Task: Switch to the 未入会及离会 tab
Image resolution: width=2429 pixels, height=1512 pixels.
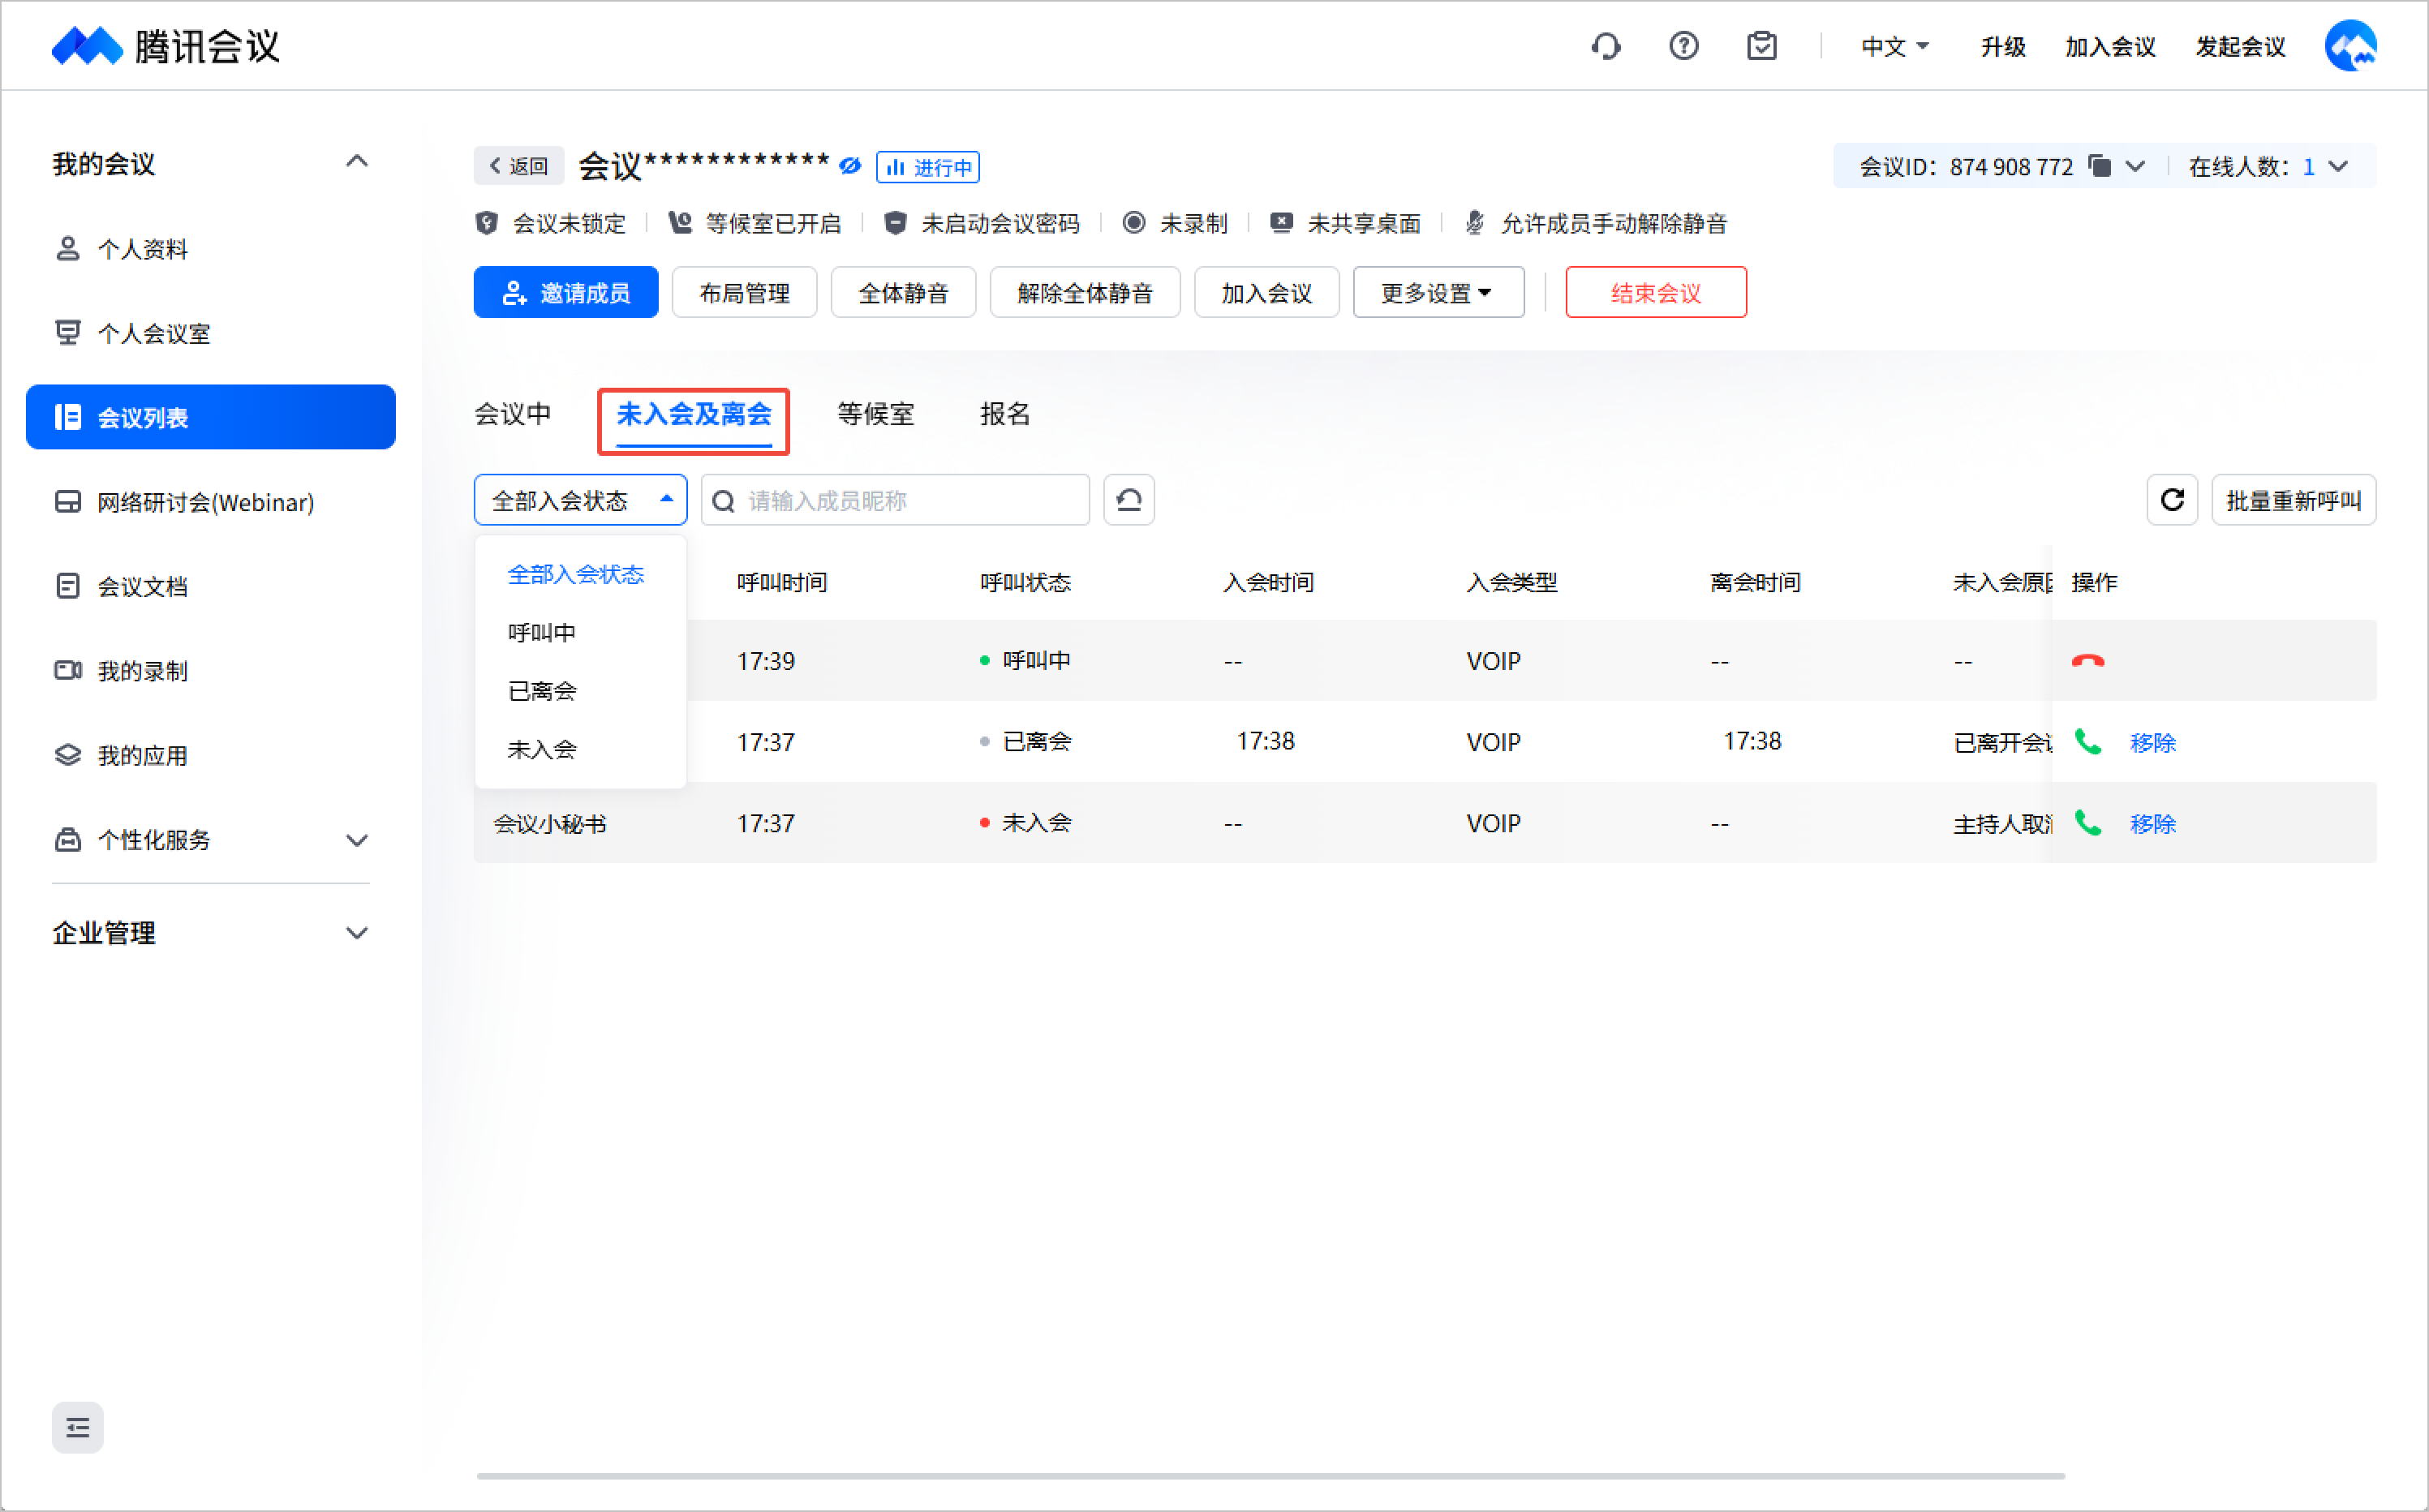Action: (x=694, y=414)
